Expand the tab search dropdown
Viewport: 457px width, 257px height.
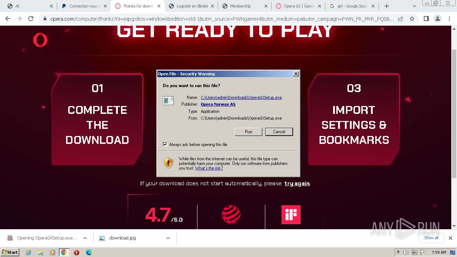coord(414,6)
